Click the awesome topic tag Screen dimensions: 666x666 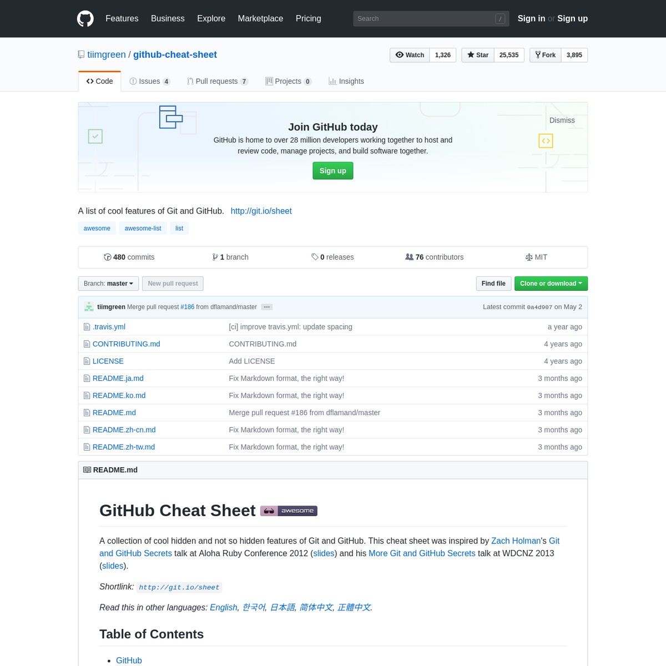click(97, 228)
